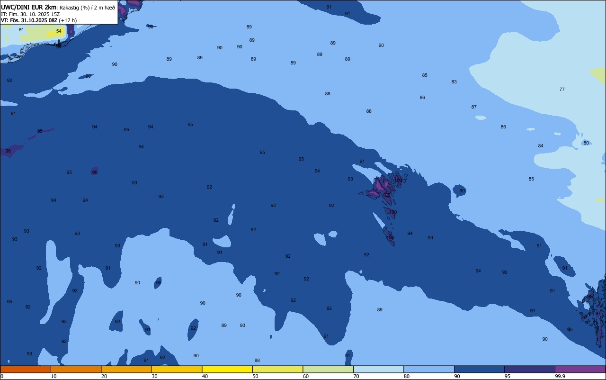Click the humidity value 77 on the map
The height and width of the screenshot is (380, 606).
click(562, 90)
